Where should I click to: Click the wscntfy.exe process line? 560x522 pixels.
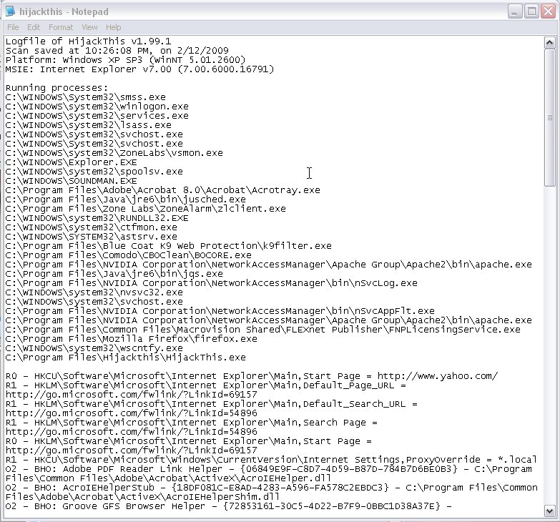tap(94, 348)
